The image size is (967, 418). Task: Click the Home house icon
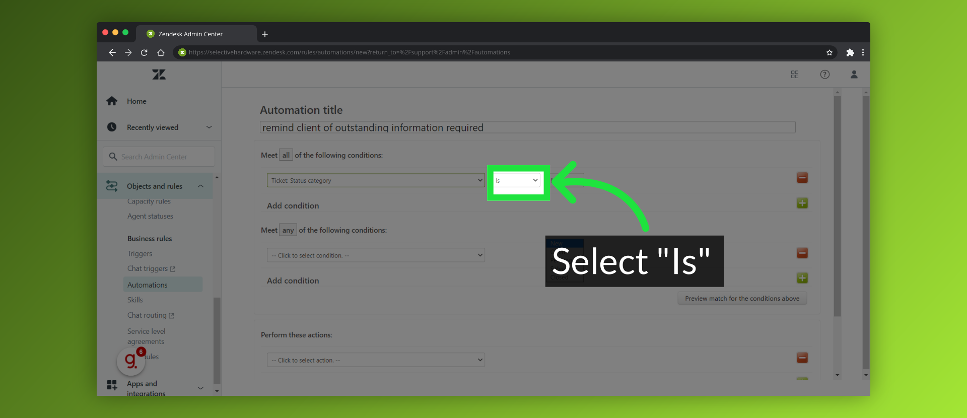[112, 101]
